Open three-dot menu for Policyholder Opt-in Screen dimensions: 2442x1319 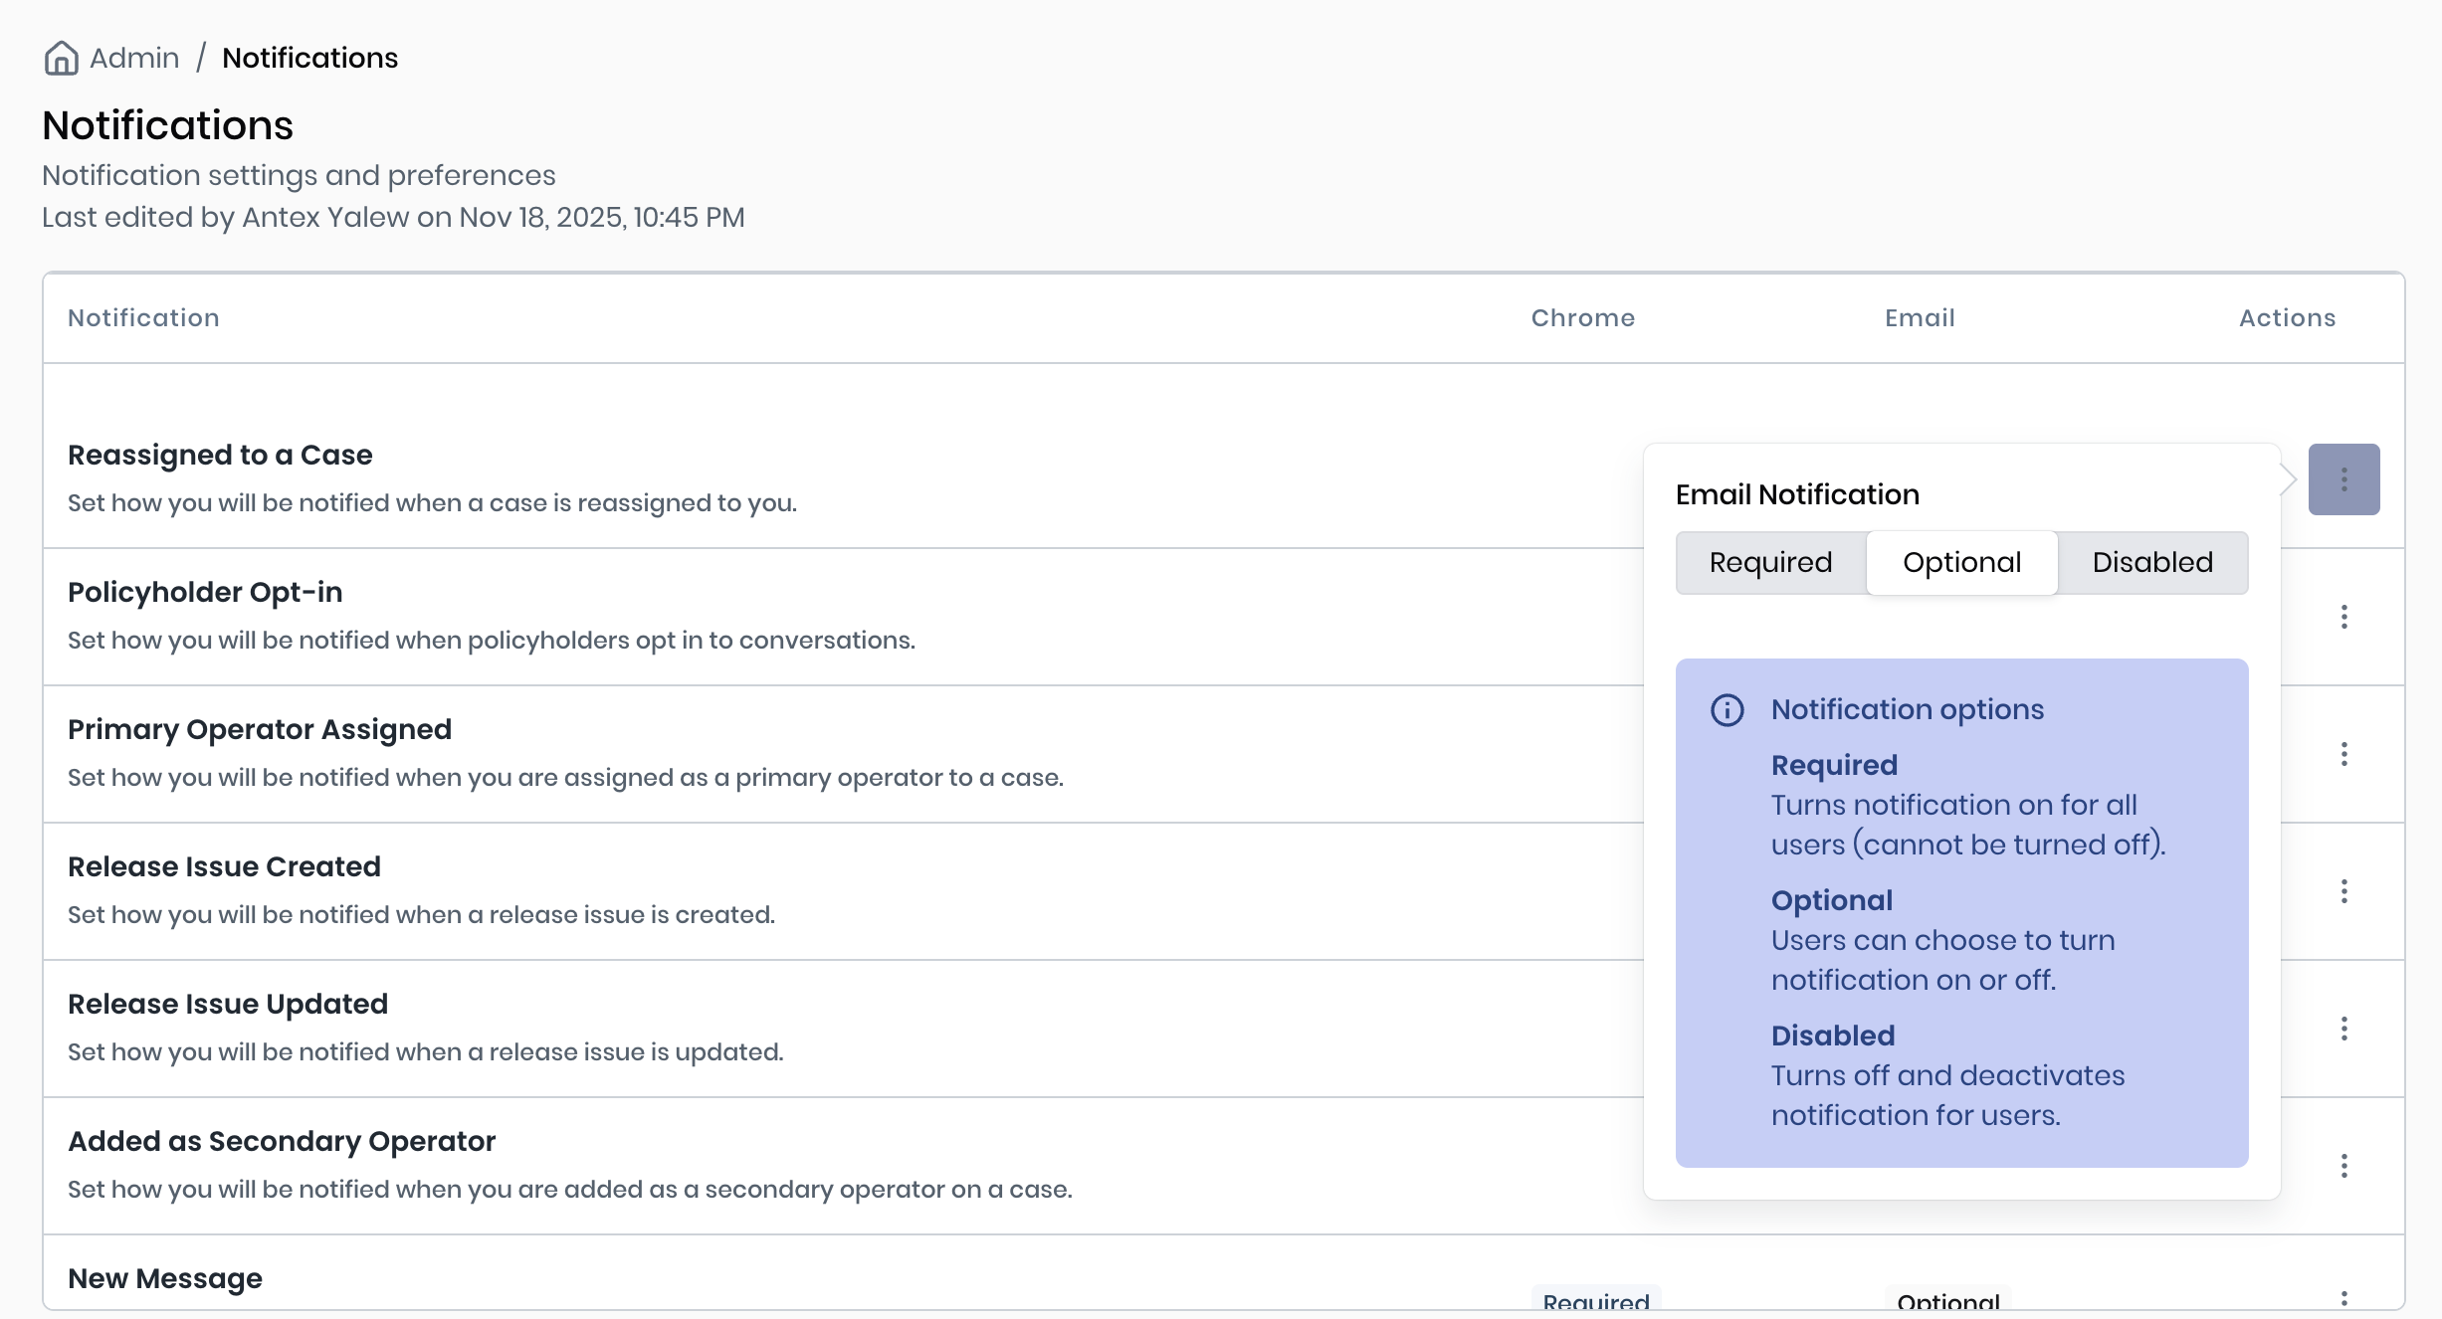pyautogui.click(x=2343, y=617)
